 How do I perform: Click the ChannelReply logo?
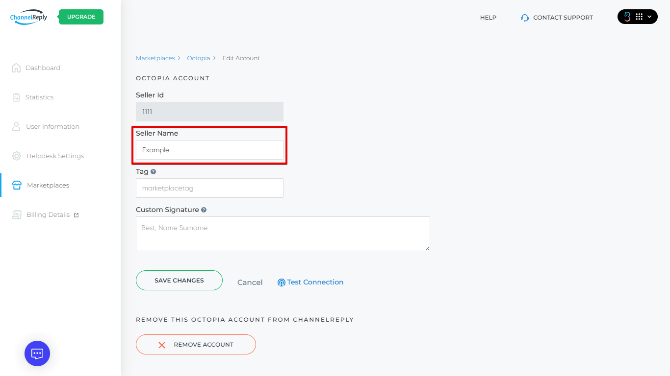[28, 17]
